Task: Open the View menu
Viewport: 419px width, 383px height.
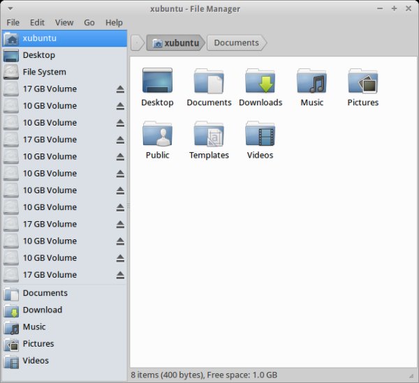Action: 64,22
